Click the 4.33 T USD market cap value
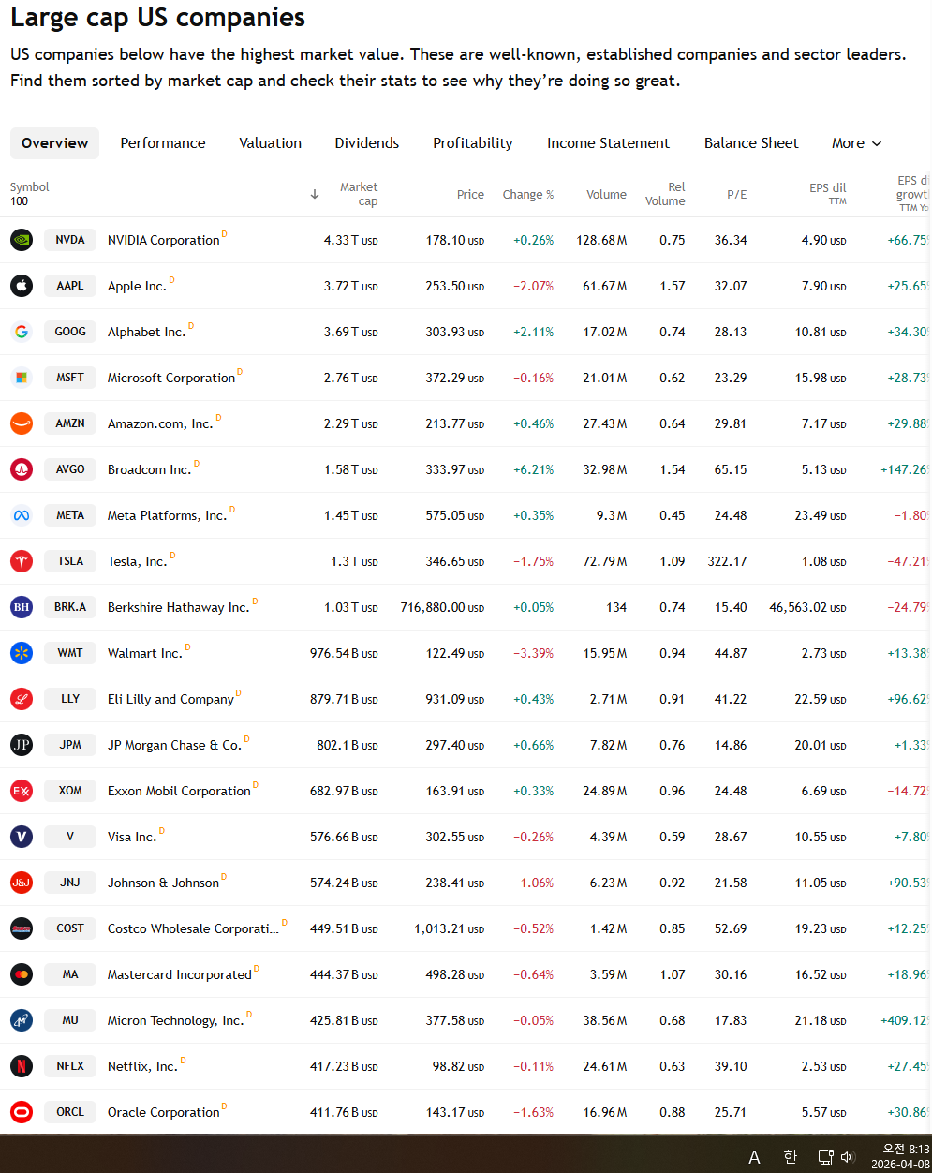 coord(350,240)
